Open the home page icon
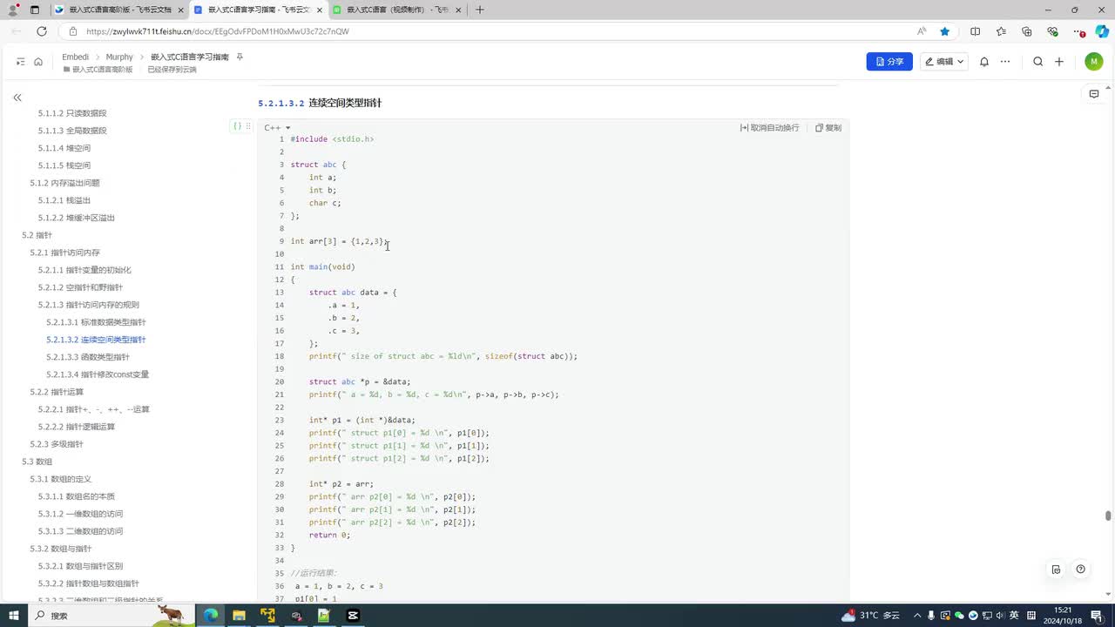Viewport: 1115px width, 627px height. (x=38, y=62)
